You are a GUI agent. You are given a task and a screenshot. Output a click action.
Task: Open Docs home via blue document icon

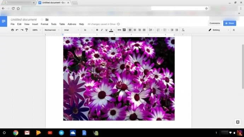pos(4,21)
